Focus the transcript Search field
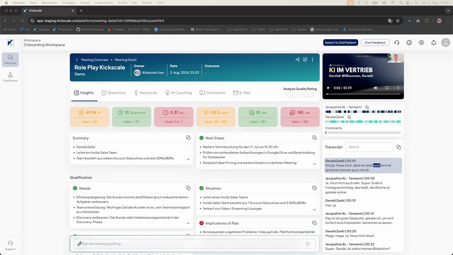 [x=369, y=147]
